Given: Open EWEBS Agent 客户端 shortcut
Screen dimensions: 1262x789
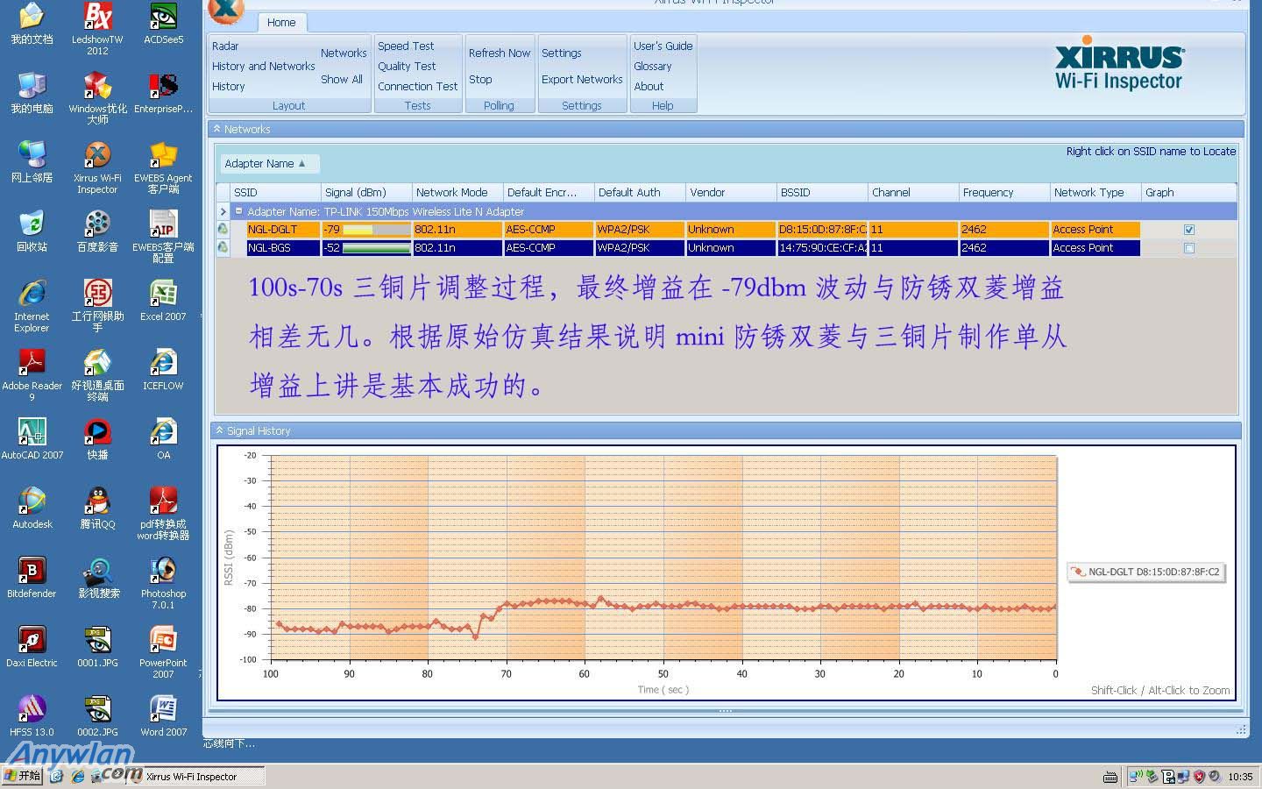Looking at the screenshot, I should click(163, 167).
